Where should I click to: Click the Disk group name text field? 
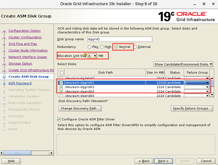point(120,39)
